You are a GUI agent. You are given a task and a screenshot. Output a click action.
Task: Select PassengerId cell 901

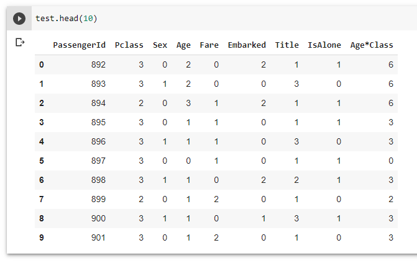[x=98, y=237]
